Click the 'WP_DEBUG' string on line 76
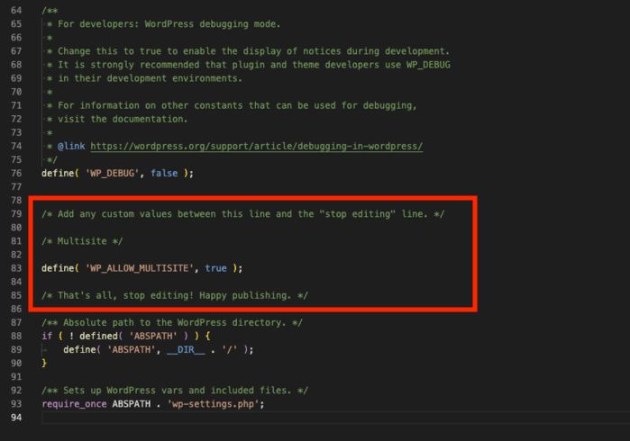The image size is (630, 441). click(x=112, y=174)
